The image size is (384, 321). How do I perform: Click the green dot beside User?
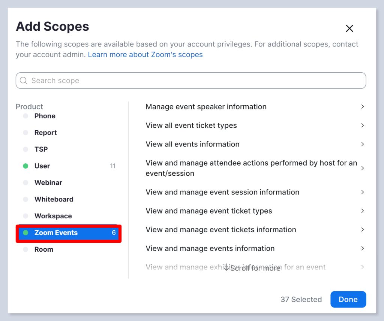coord(25,166)
